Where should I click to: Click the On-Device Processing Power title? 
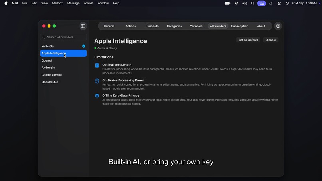click(x=123, y=80)
